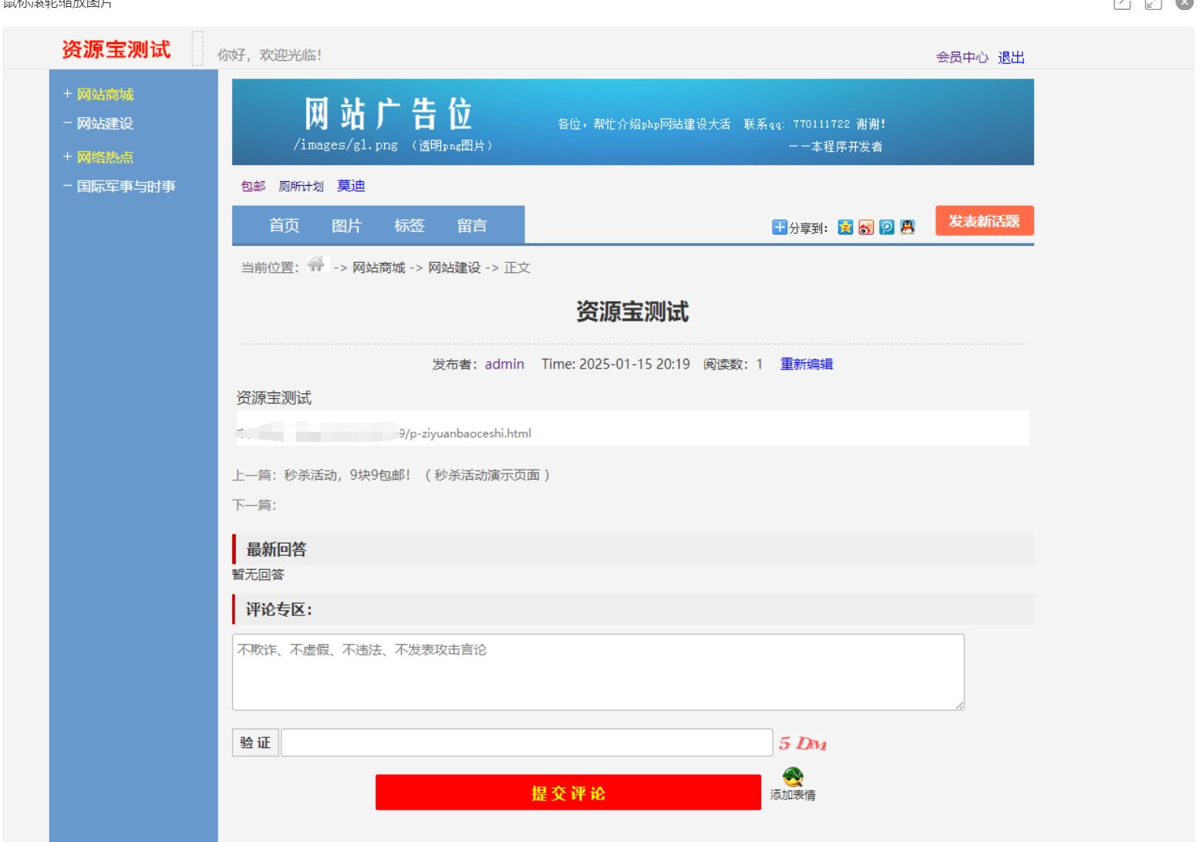Image resolution: width=1203 pixels, height=842 pixels.
Task: Share to Sina Weibo icon
Action: 867,227
